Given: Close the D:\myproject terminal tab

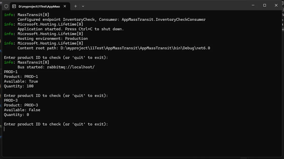Looking at the screenshot, I should pos(66,6).
